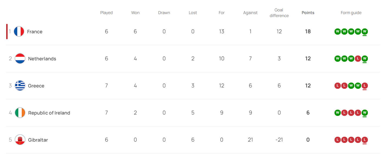Select the Gibraltar team name

38,140
